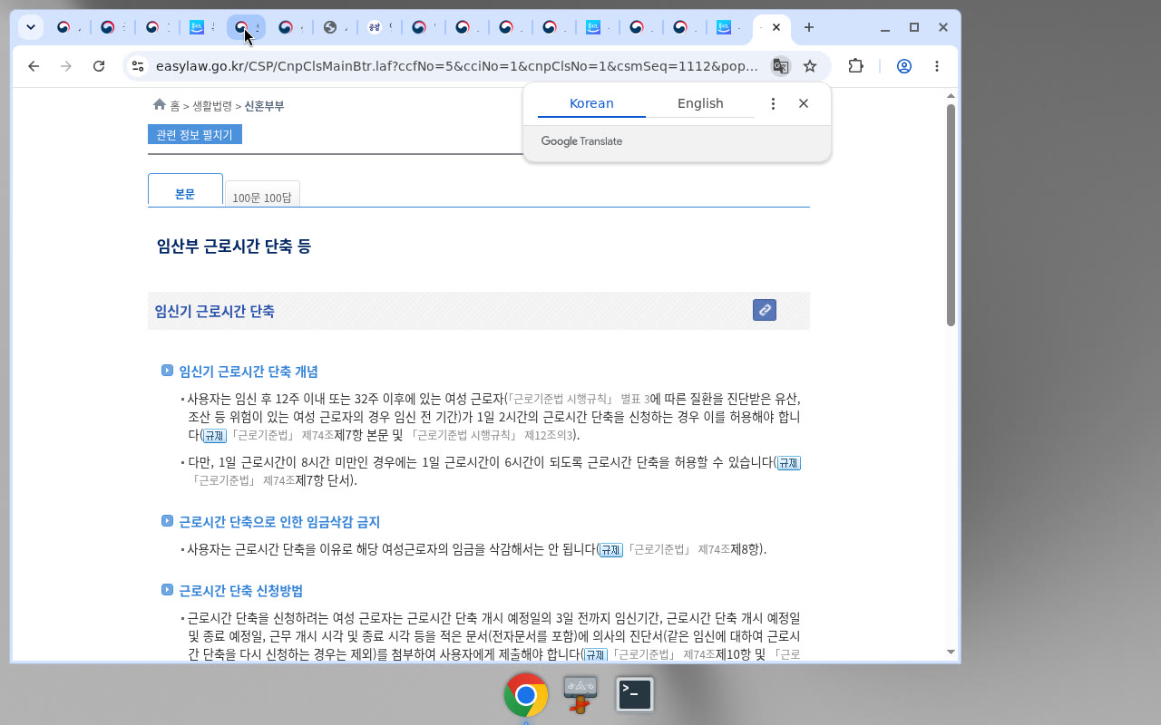Click 규제 badge after 제출해야 합니다
Image resolution: width=1161 pixels, height=725 pixels.
coord(596,655)
